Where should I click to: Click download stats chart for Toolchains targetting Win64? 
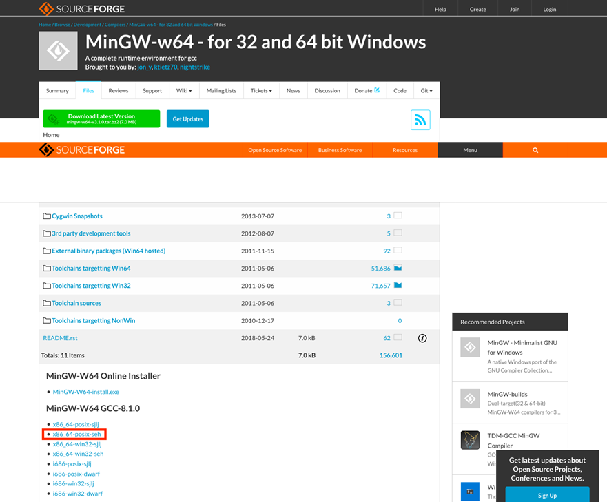(398, 268)
